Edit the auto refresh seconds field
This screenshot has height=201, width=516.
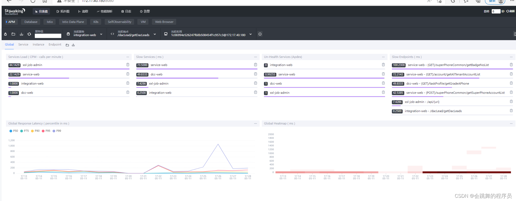[496, 11]
